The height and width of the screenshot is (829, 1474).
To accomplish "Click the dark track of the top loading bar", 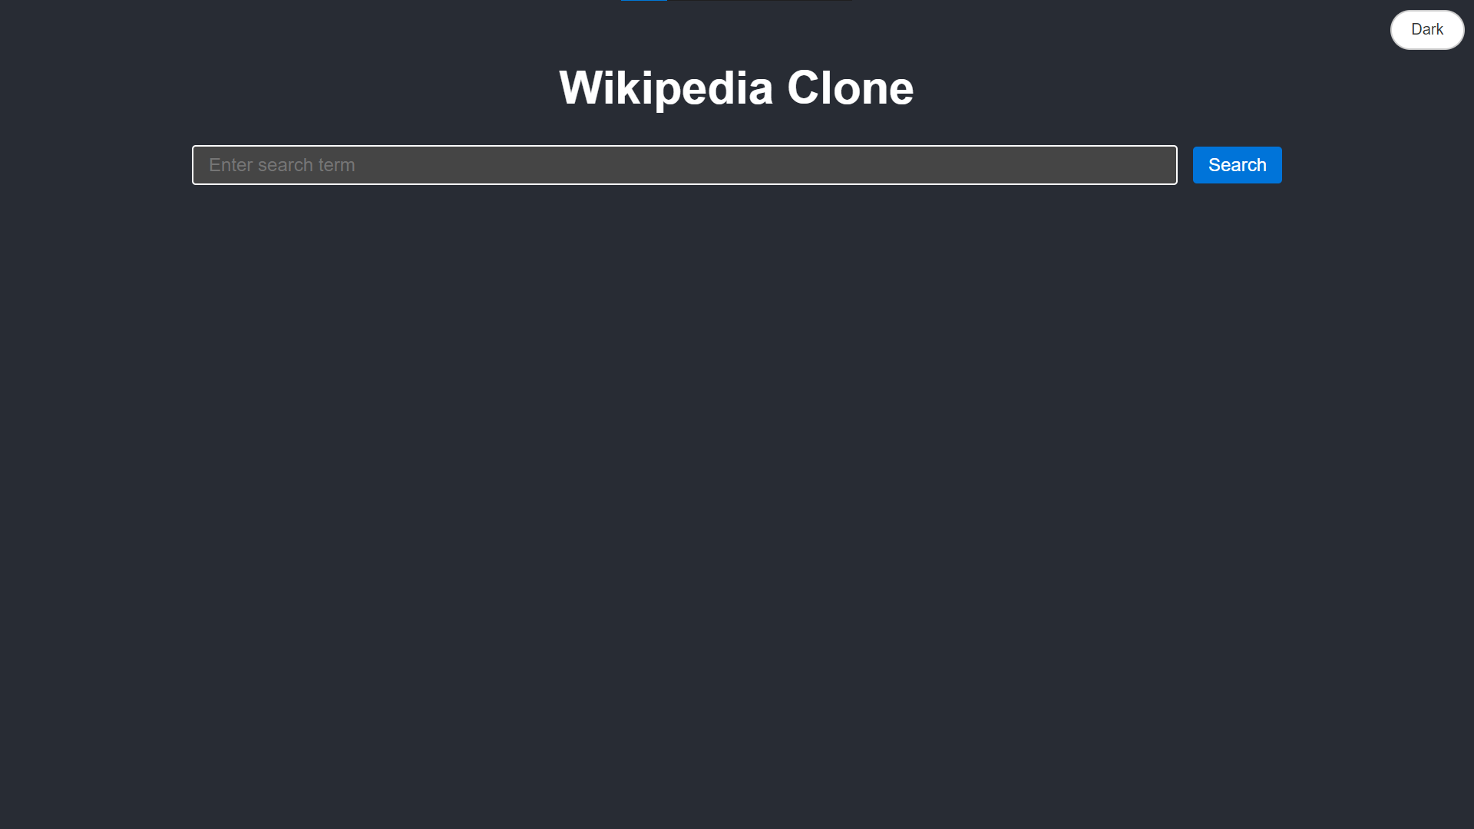I will point(760,1).
